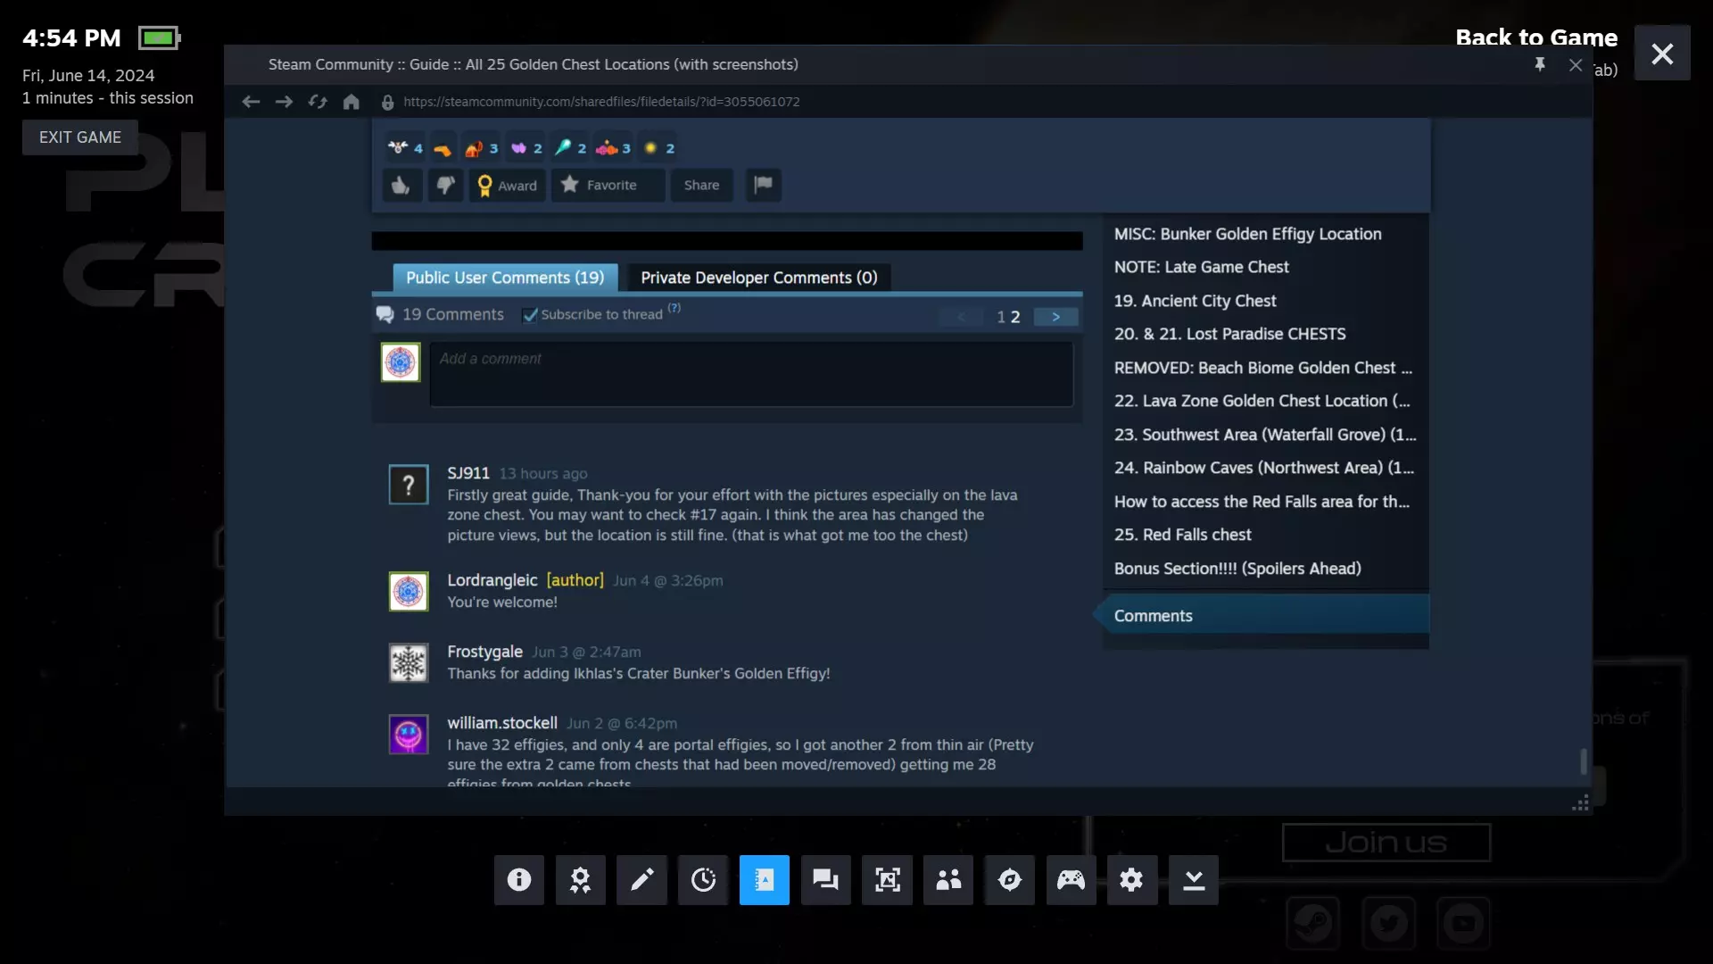The image size is (1713, 964).
Task: Open the Friends list icon
Action: pyautogui.click(x=948, y=880)
